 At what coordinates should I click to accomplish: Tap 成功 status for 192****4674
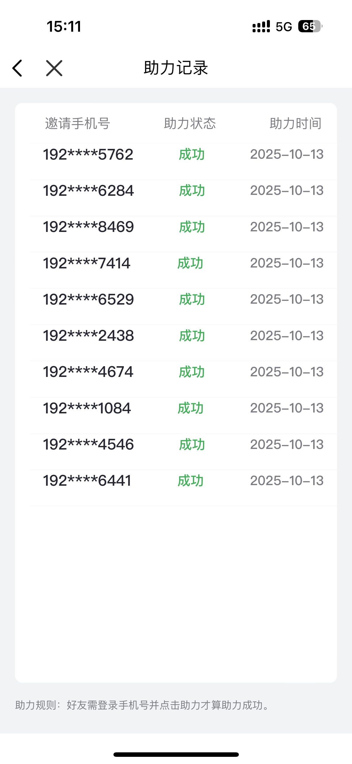(x=192, y=372)
